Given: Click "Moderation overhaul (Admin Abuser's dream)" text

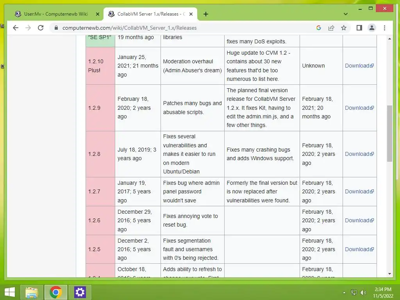Looking at the screenshot, I should tap(192, 66).
